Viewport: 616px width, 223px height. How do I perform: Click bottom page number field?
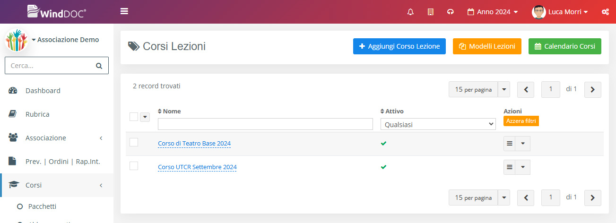coord(551,197)
